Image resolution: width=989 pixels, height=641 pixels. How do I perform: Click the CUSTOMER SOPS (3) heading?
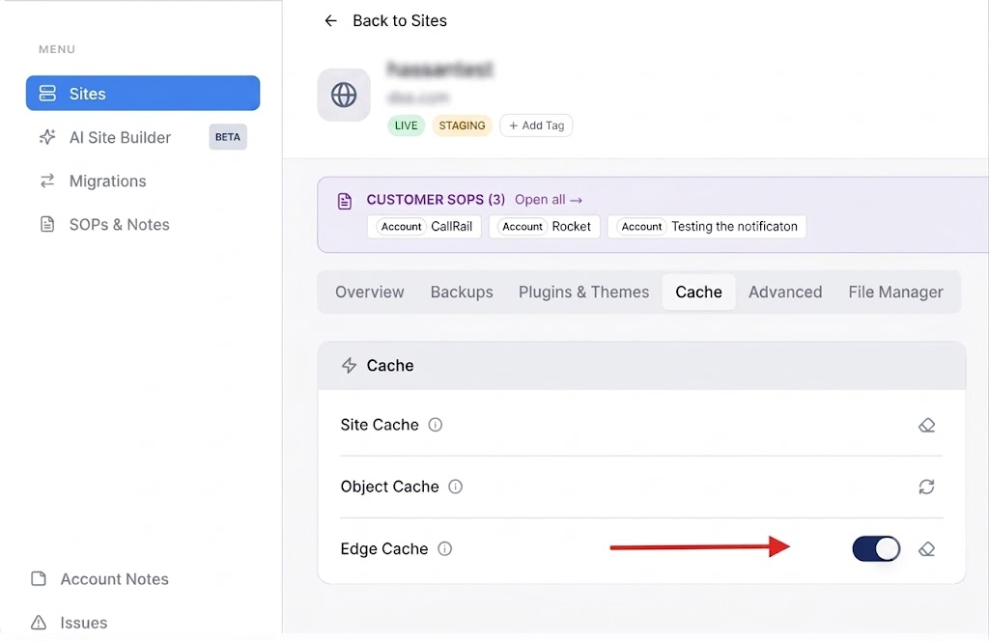click(436, 200)
